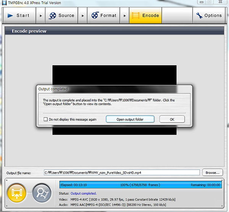The width and height of the screenshot is (229, 212).
Task: Enable 'Do not display this message again'
Action: tap(45, 119)
